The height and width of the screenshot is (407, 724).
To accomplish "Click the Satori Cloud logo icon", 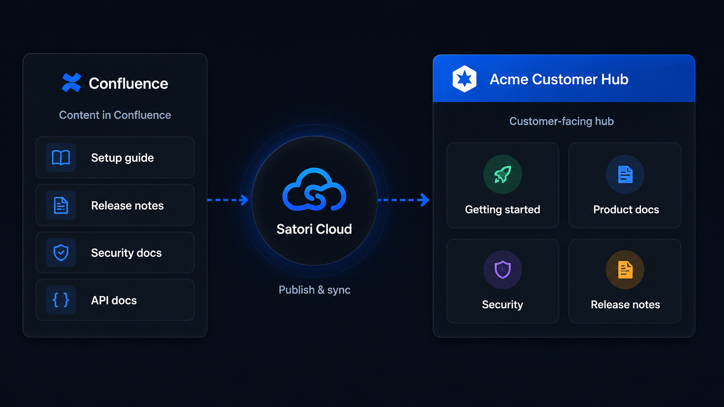I will tap(314, 189).
